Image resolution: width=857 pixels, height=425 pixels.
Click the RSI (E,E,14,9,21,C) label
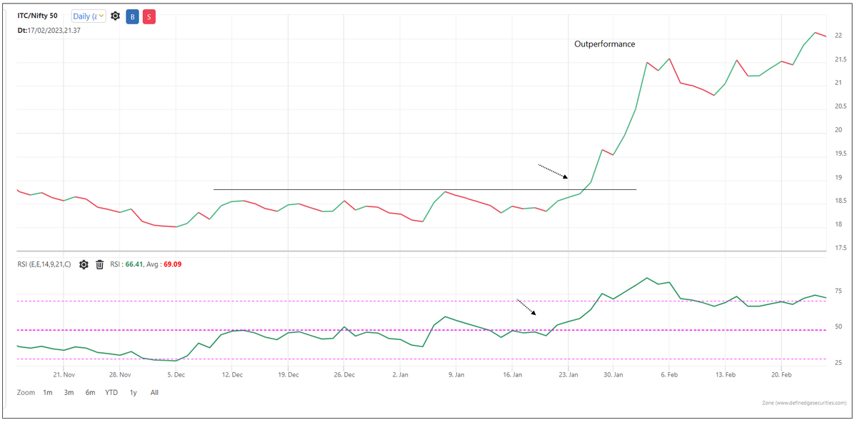46,264
